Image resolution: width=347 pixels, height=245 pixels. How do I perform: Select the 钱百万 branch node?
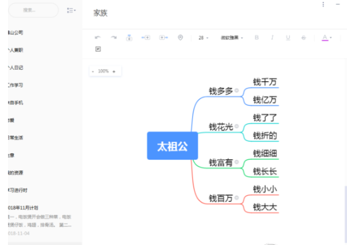(221, 198)
